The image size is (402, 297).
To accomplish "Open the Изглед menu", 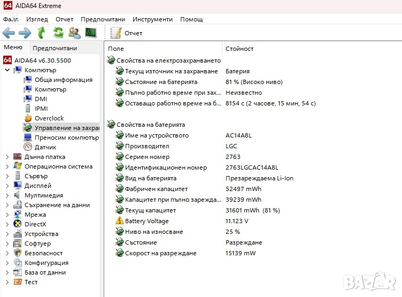I will [37, 19].
